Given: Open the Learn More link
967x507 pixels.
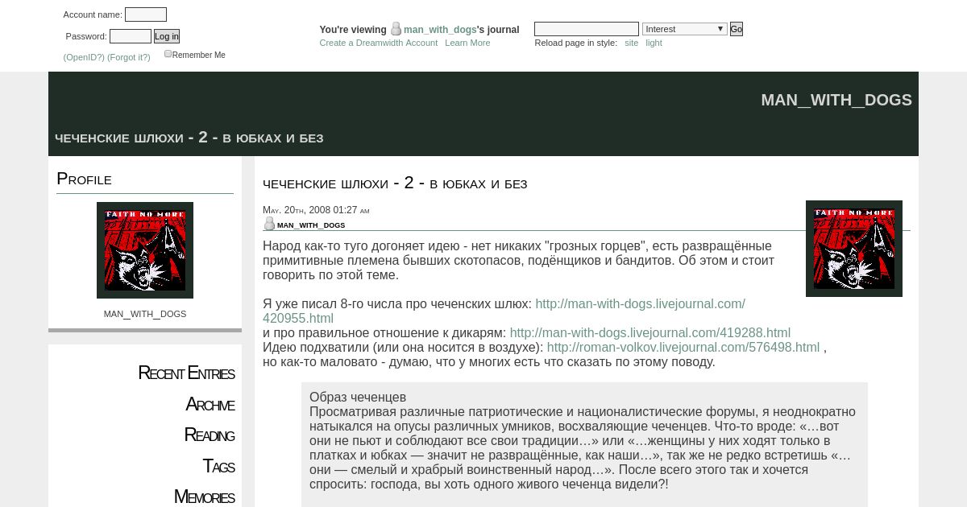Looking at the screenshot, I should [467, 43].
